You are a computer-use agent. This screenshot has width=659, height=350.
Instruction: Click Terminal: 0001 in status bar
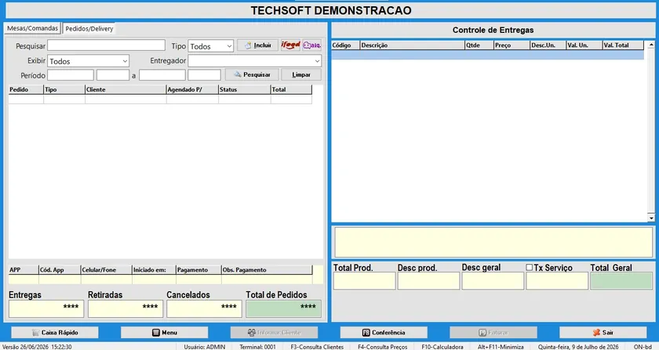[x=257, y=347]
